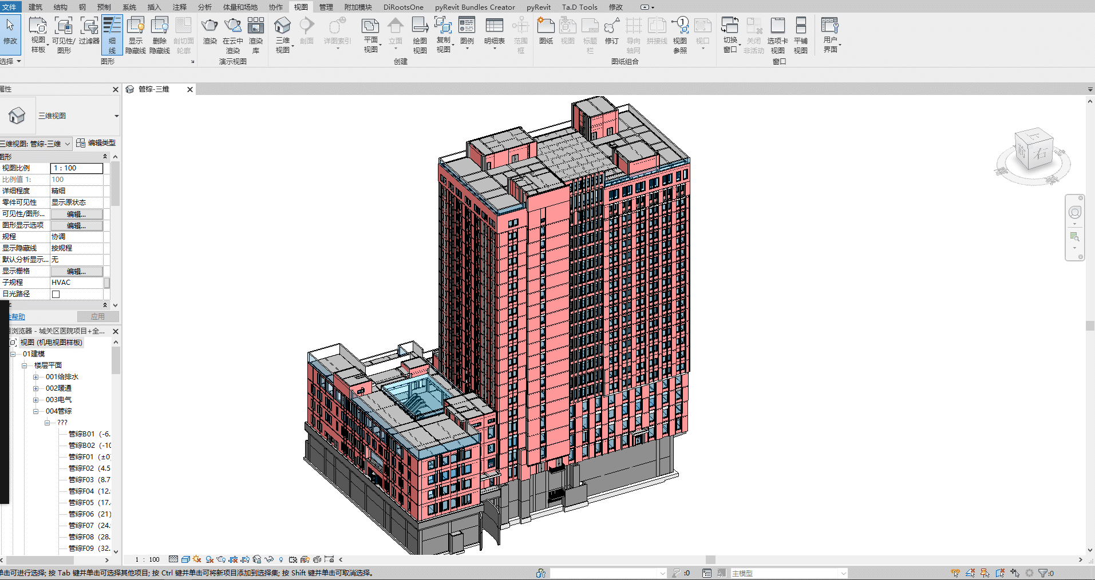1095x580 pixels.
Task: Open the 文件 (File) menu
Action: click(x=10, y=7)
